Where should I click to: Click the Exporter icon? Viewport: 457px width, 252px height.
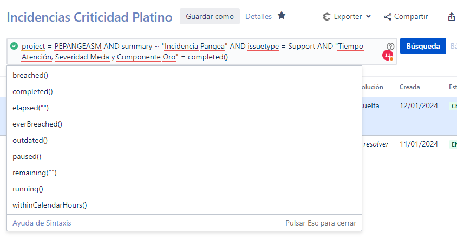(327, 17)
